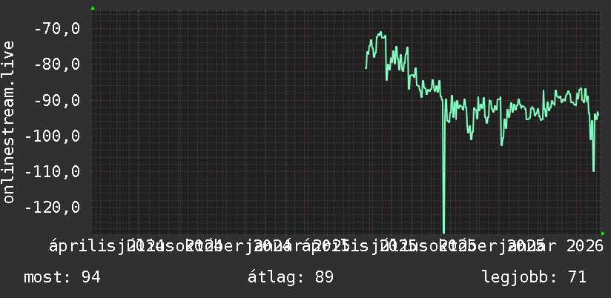Viewport: 611px width, 298px height.
Task: Select the highest peak of the green line
Action: point(380,33)
